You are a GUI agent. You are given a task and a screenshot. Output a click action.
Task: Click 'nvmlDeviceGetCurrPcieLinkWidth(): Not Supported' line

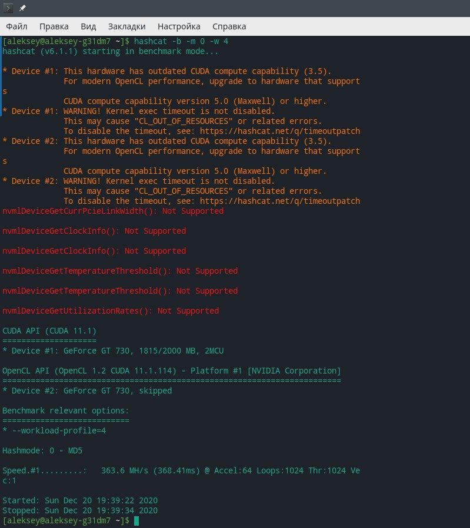[x=113, y=211]
